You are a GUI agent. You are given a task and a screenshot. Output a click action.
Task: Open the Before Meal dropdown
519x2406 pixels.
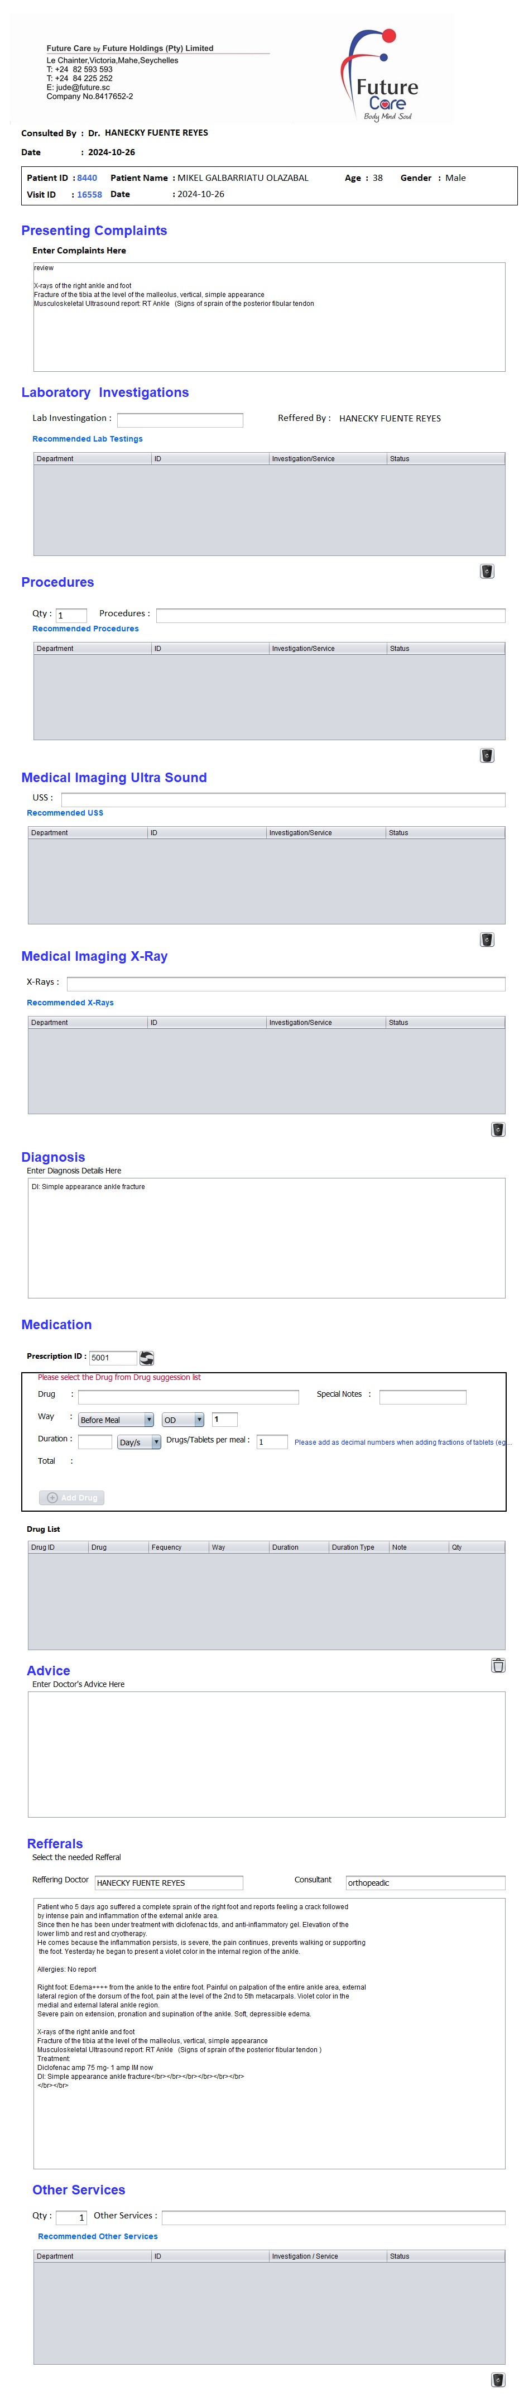coord(116,1420)
